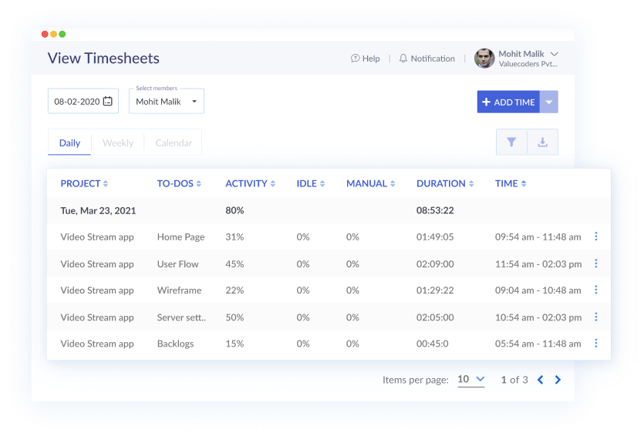
Task: Click the 11:54 am - 02:03 pm time
Action: 538,264
